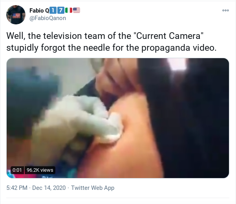236x204 pixels.
Task: Click the 0:01 video duration badge
Action: 17,170
